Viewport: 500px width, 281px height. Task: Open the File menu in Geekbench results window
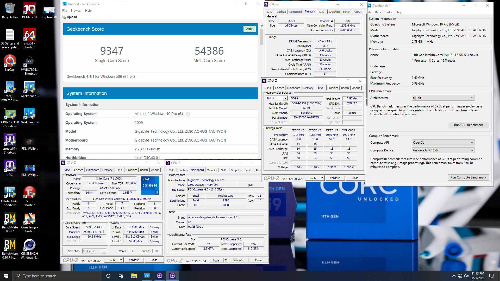click(65, 11)
